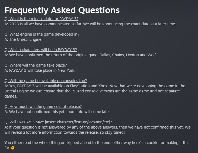Open the consoles availability question
The width and height of the screenshot is (198, 153).
[46, 81]
